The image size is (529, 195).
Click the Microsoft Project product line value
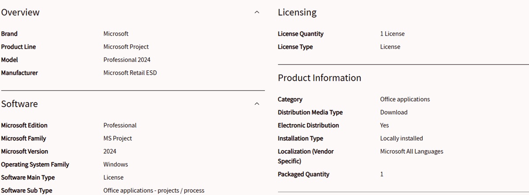[x=126, y=47]
